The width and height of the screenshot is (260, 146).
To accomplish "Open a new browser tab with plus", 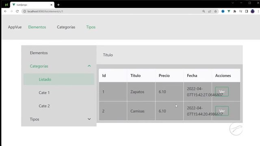I will click(58, 5).
